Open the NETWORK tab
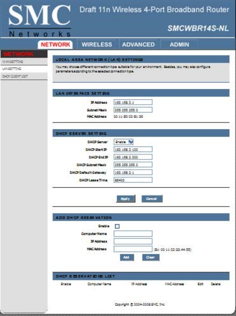The height and width of the screenshot is (316, 236). tap(55, 44)
